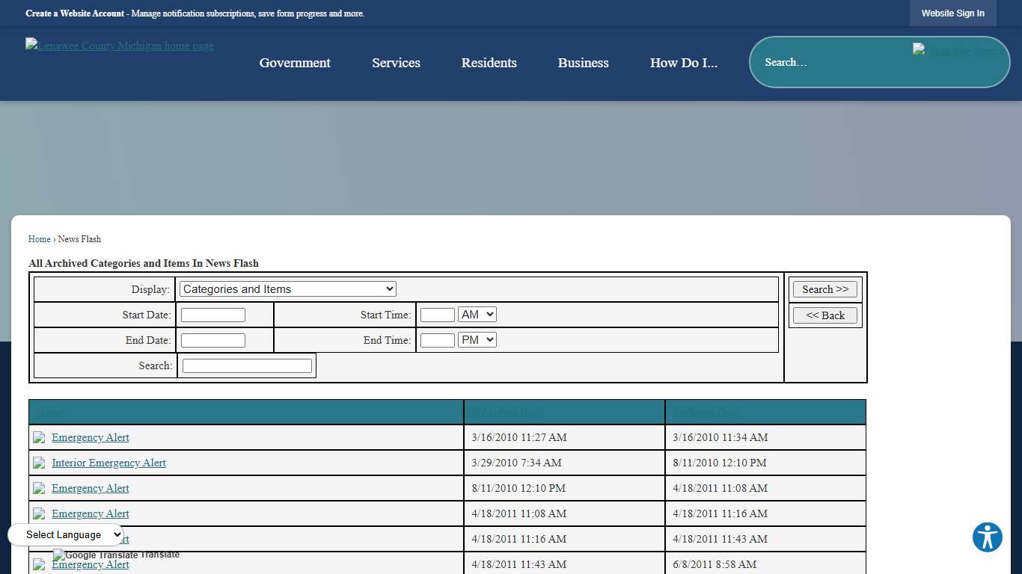Click the site search submit icon
The height and width of the screenshot is (574, 1022).
pyautogui.click(x=959, y=51)
